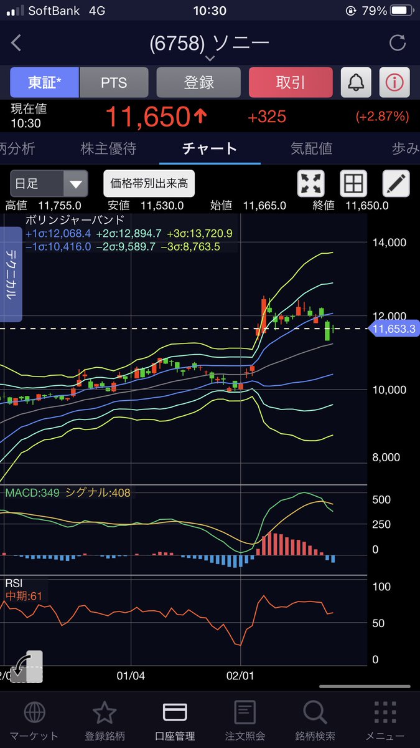Open the マーケット globe icon

click(x=34, y=712)
